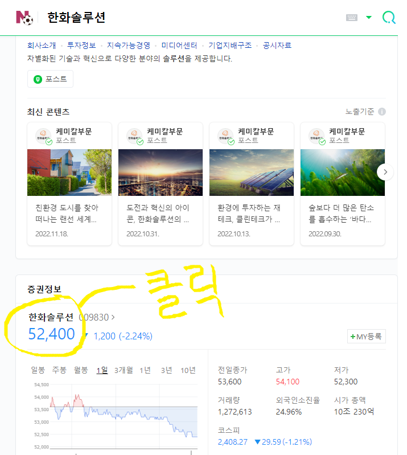This screenshot has width=407, height=455.
Task: Click the info icon beside 노출기준
Action: 382,112
